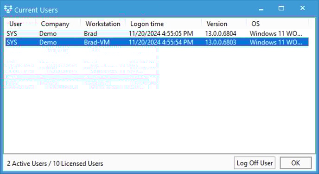Log off the selected user

point(255,163)
